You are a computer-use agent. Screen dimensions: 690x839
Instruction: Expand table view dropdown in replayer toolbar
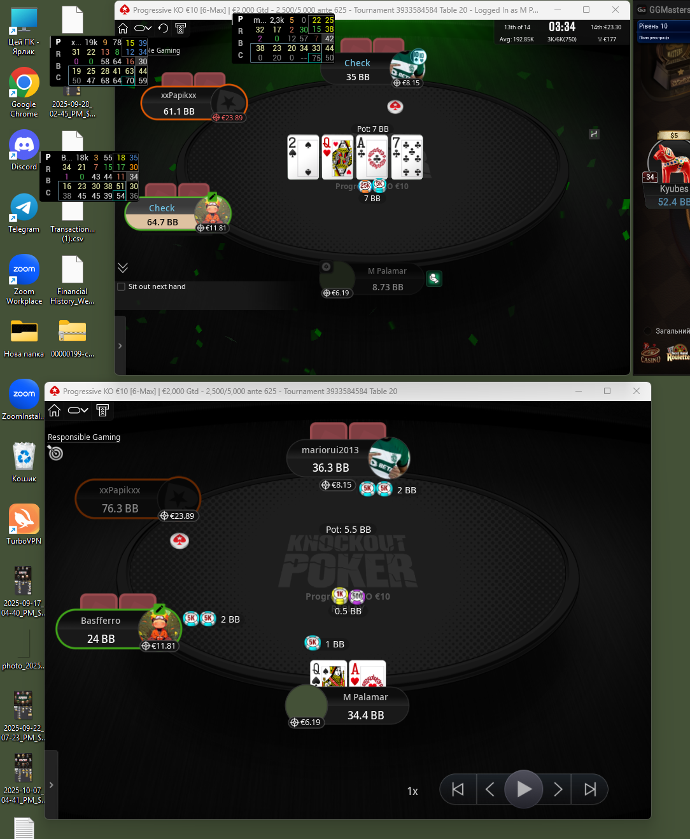(78, 411)
